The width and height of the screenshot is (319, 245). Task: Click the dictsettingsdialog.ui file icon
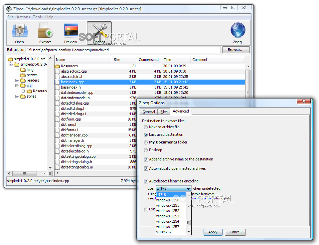click(x=58, y=167)
